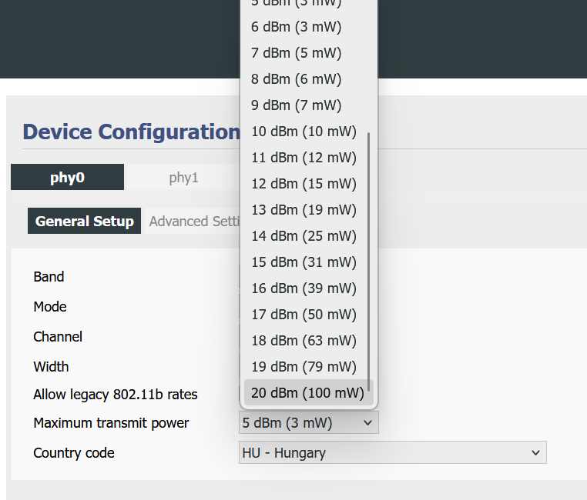
Task: Select 16 dBm (39 mW) option
Action: [304, 288]
